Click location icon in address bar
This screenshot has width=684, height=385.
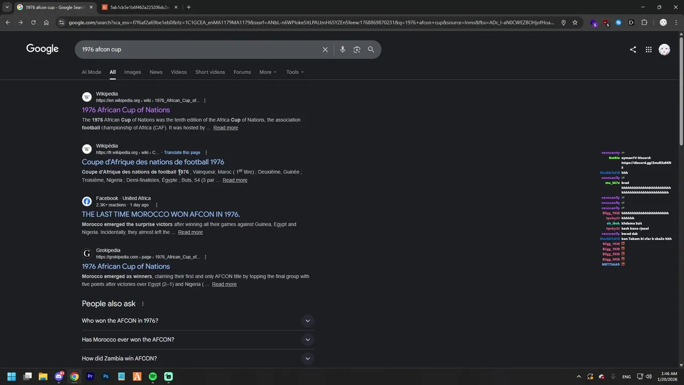[x=563, y=22]
